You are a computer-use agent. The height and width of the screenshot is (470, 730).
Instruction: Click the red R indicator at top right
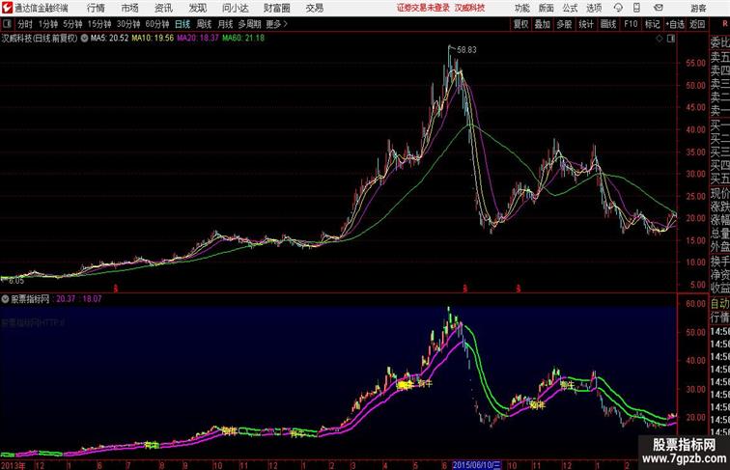point(724,23)
